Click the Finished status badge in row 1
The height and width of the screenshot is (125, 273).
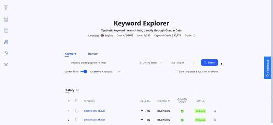click(x=200, y=111)
